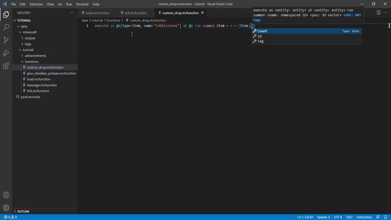Click Ln 1, Col 81 cursor position
The image size is (391, 220).
click(305, 218)
